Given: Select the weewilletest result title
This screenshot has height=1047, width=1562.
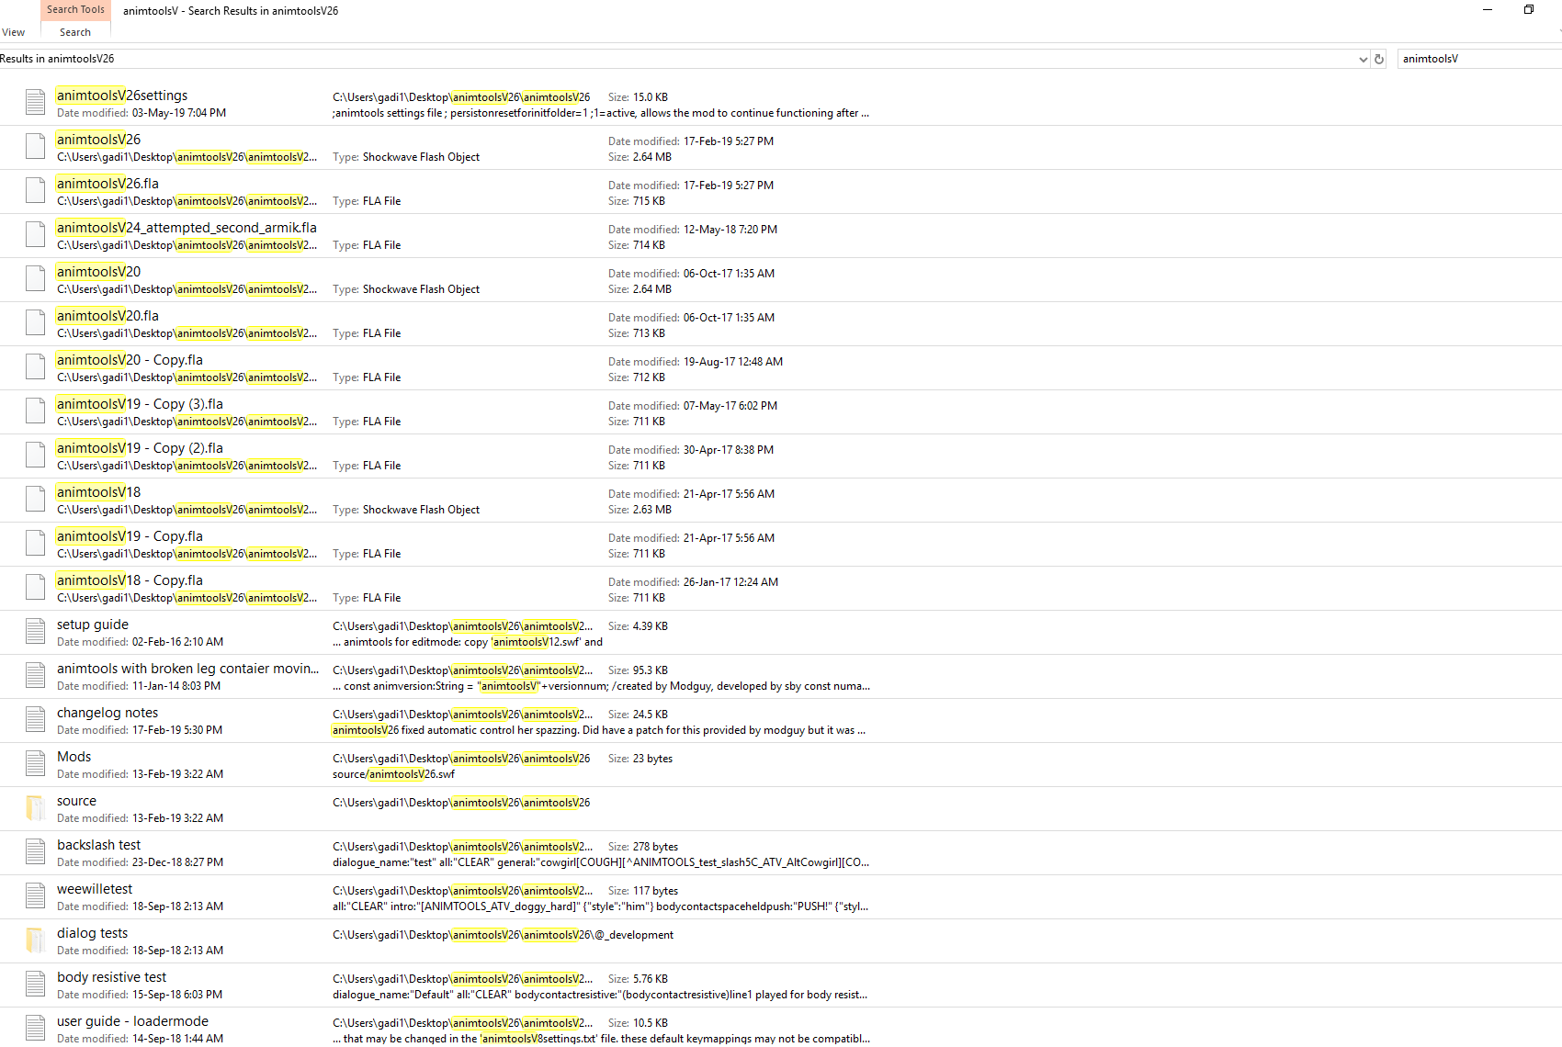Looking at the screenshot, I should 95,889.
